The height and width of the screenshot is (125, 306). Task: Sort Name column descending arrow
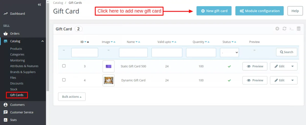(137, 42)
